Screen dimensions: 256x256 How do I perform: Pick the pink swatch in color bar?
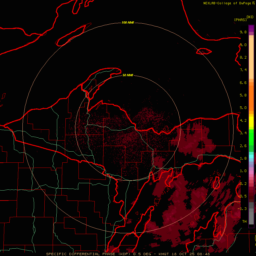click(x=251, y=172)
